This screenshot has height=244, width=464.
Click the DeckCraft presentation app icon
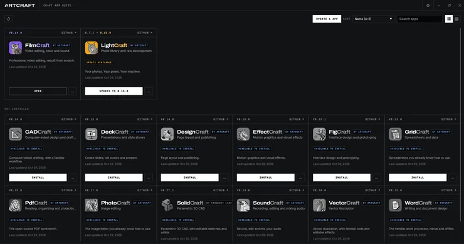(92, 134)
